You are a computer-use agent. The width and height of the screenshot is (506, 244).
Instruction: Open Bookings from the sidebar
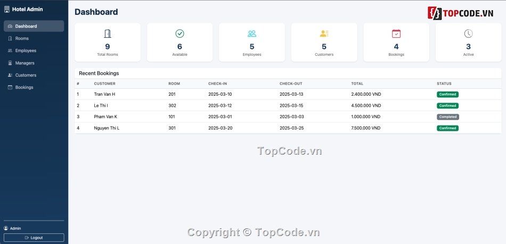(x=34, y=87)
